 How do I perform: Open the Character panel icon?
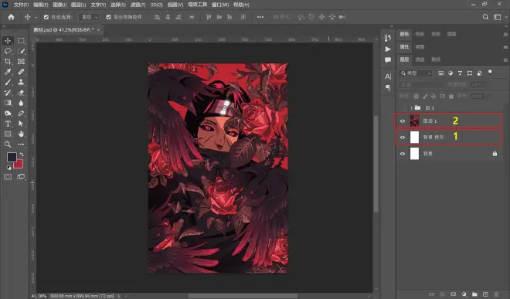[x=388, y=76]
